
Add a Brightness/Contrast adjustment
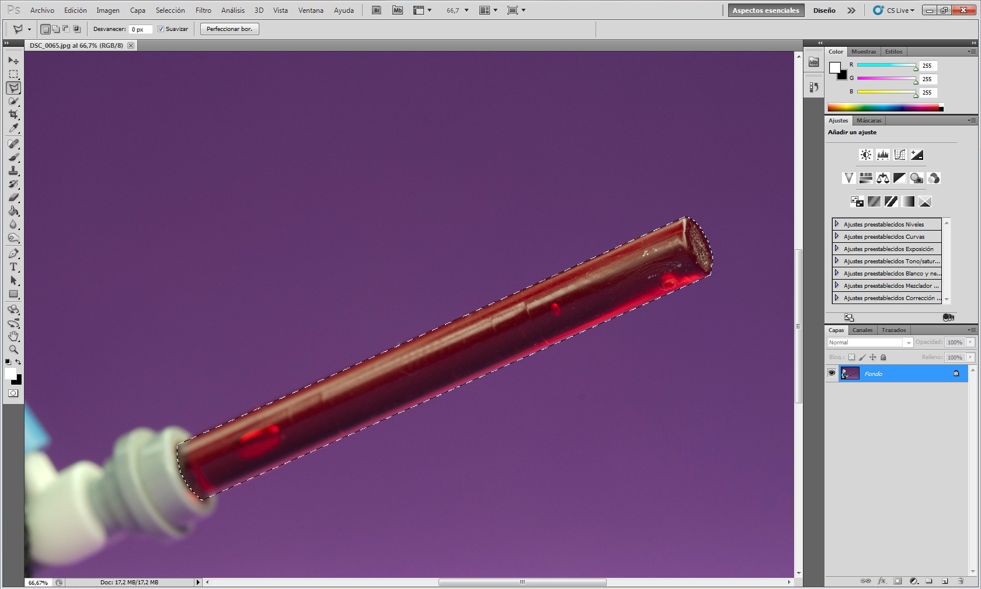[x=865, y=155]
